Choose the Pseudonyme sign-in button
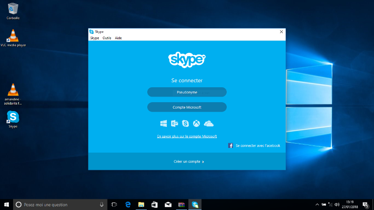 click(187, 92)
